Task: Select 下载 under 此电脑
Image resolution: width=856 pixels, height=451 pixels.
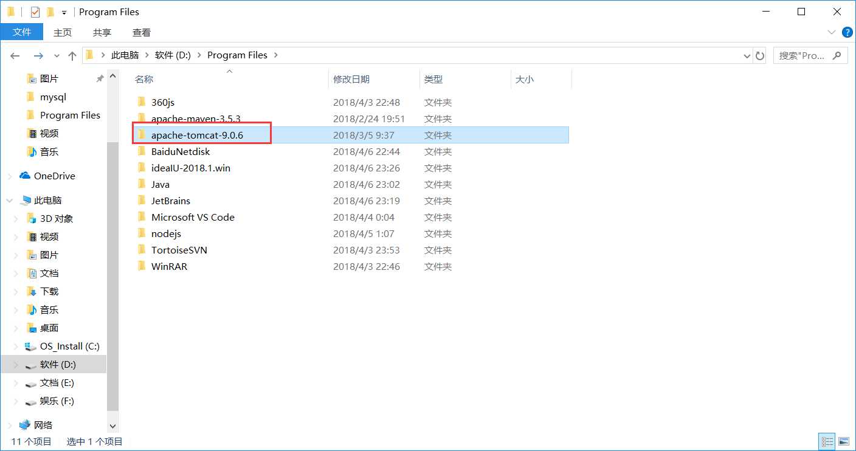Action: [x=49, y=291]
